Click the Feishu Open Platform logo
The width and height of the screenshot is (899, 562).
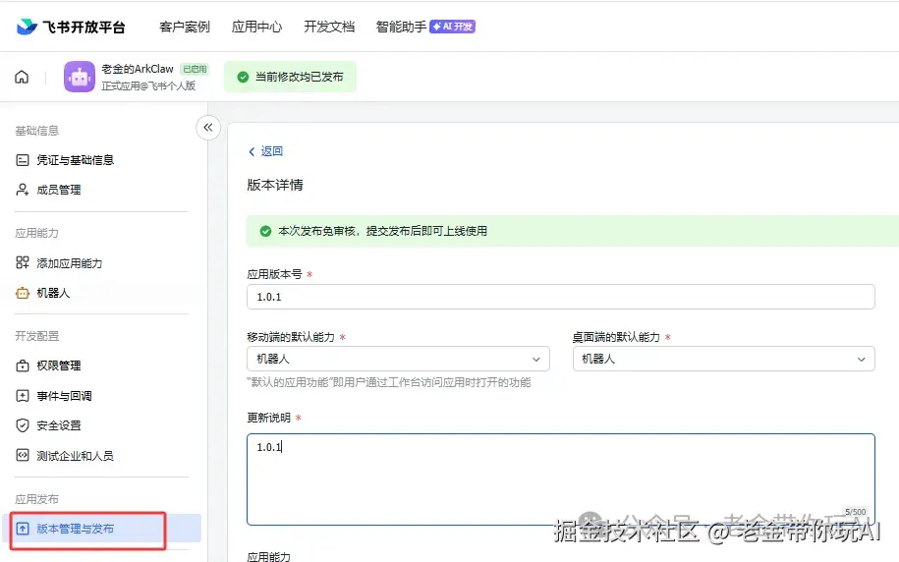(71, 27)
